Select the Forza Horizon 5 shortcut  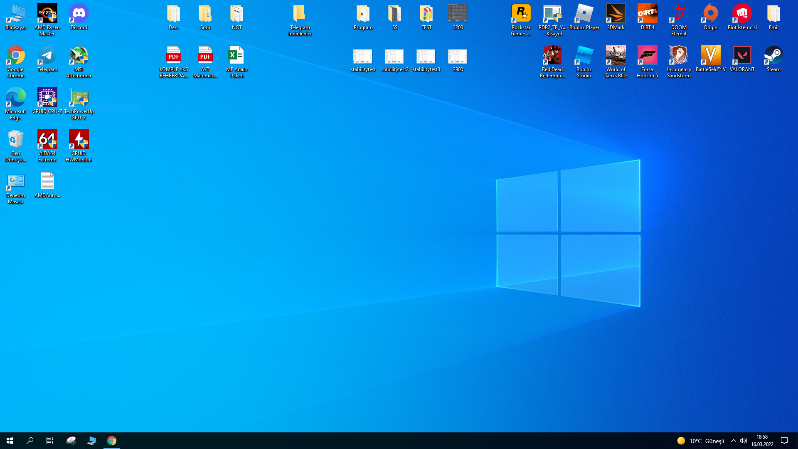click(648, 62)
